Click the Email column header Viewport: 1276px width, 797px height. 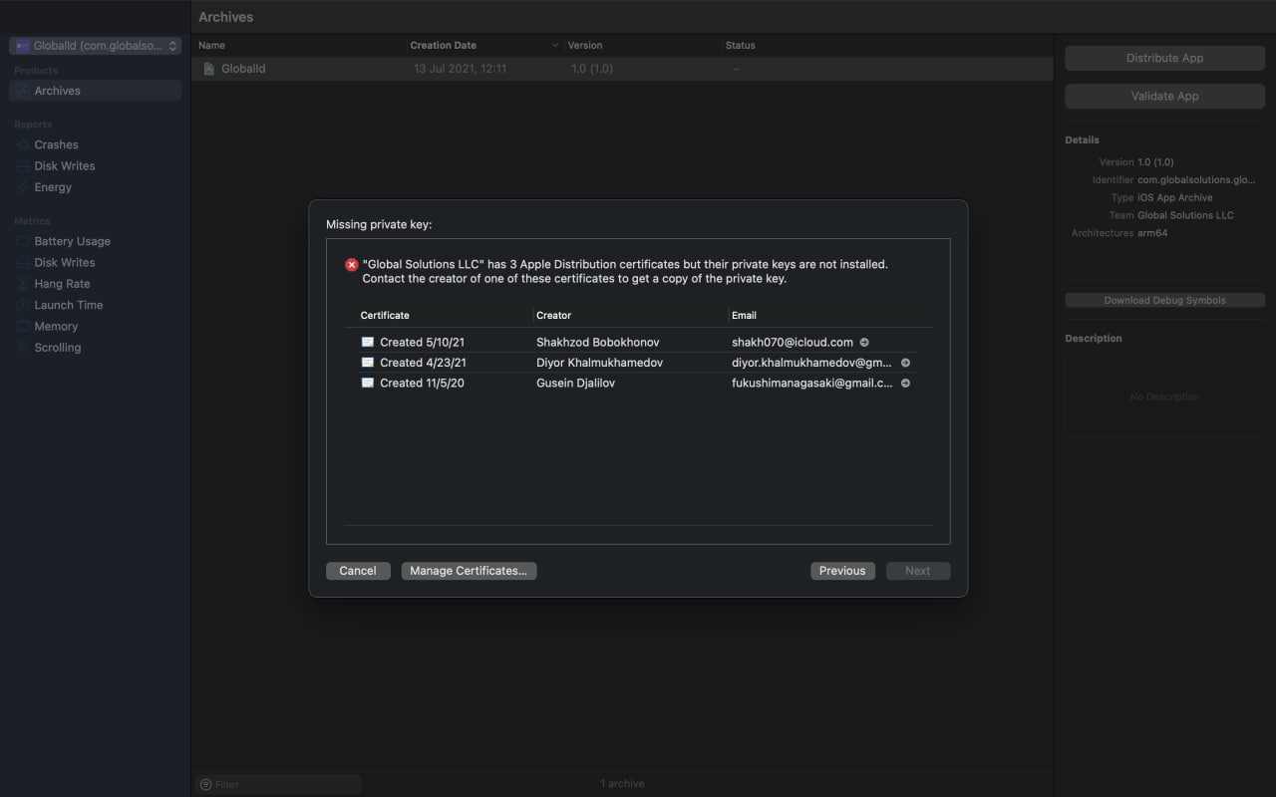pos(744,315)
